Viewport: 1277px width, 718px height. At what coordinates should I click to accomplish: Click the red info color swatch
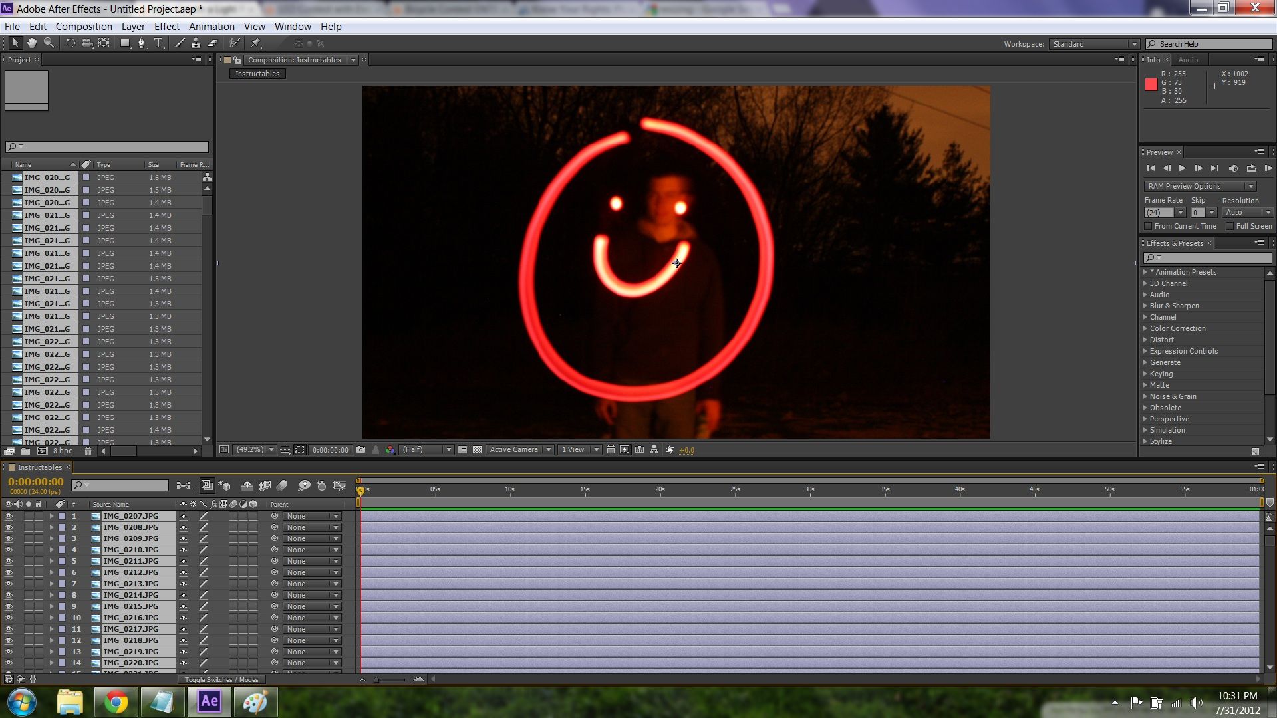1153,83
